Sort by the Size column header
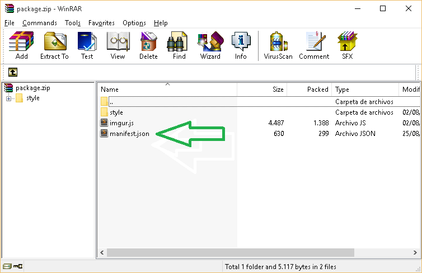Viewport: 422px width, 273px height. 262,90
